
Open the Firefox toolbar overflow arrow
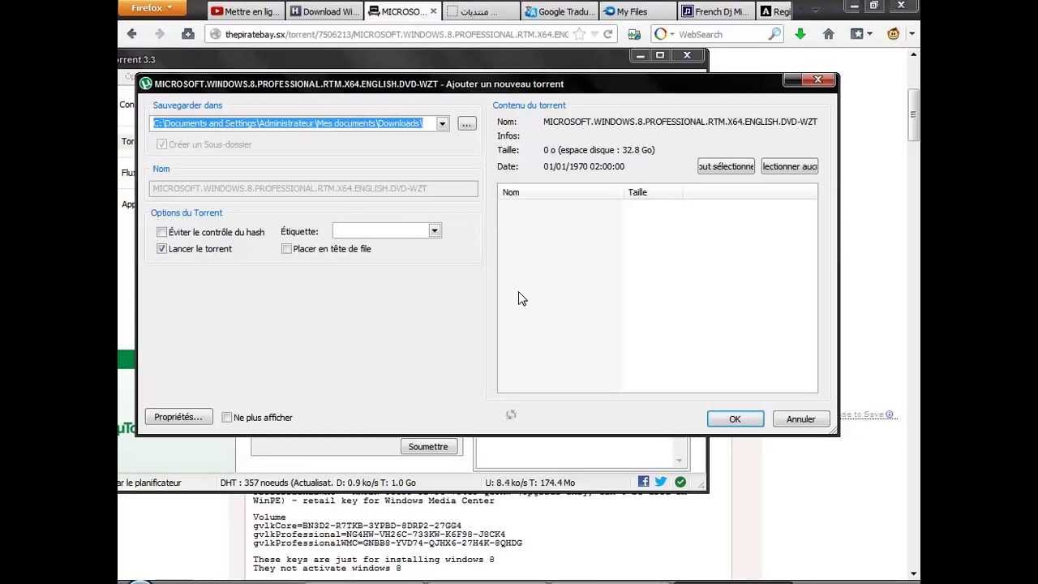(x=912, y=34)
